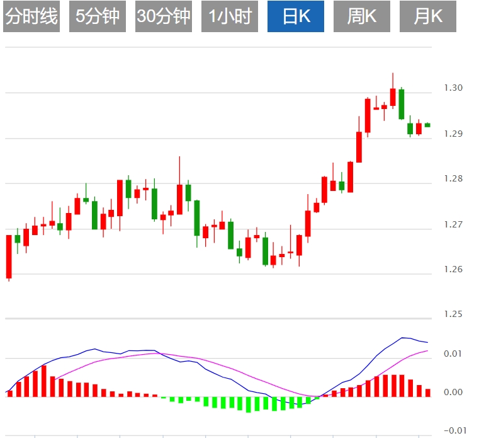Click the 0.00 MACD axis label

pos(453,392)
